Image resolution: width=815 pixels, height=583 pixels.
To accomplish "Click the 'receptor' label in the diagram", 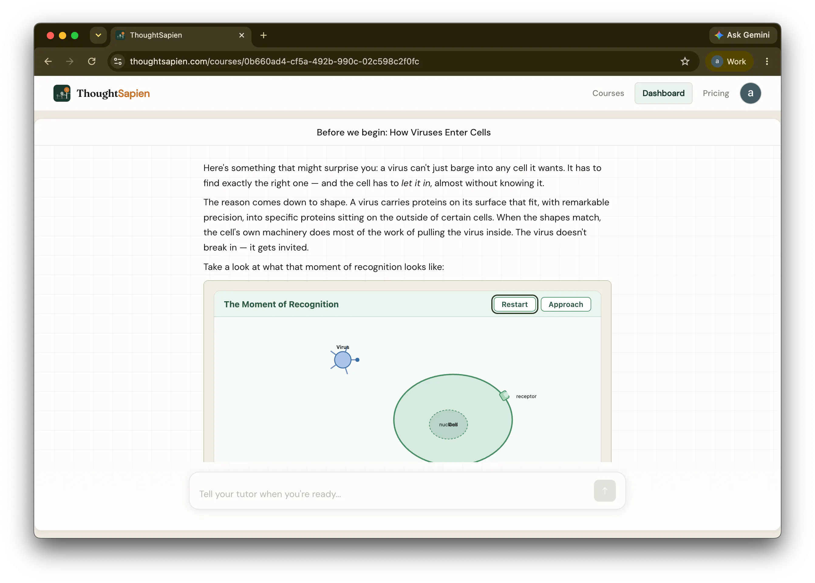I will [x=526, y=396].
